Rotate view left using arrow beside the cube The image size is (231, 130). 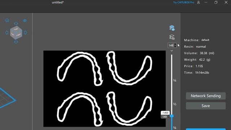click(x=7, y=32)
